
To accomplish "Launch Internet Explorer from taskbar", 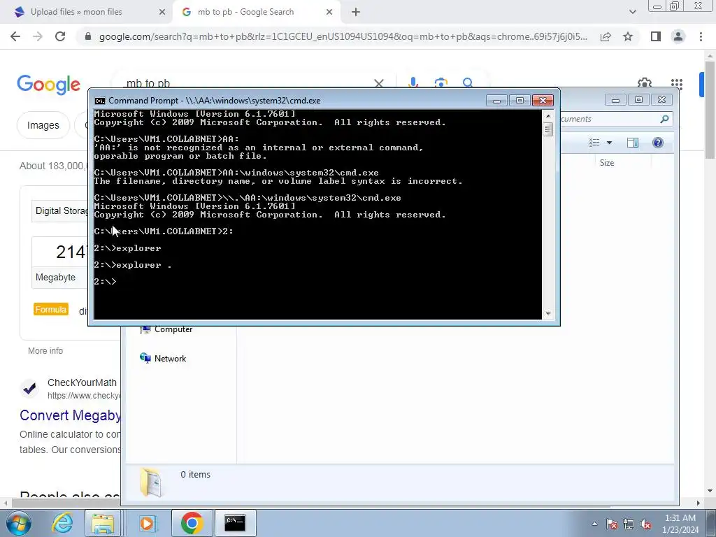I will point(62,523).
